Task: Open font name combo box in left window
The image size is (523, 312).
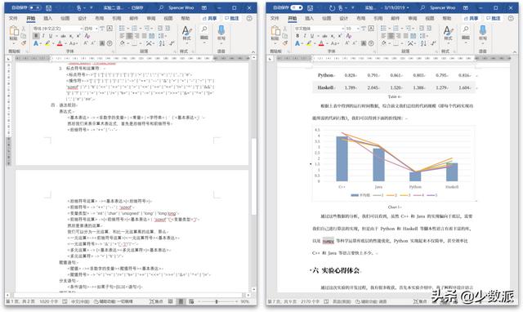Action: (58, 29)
